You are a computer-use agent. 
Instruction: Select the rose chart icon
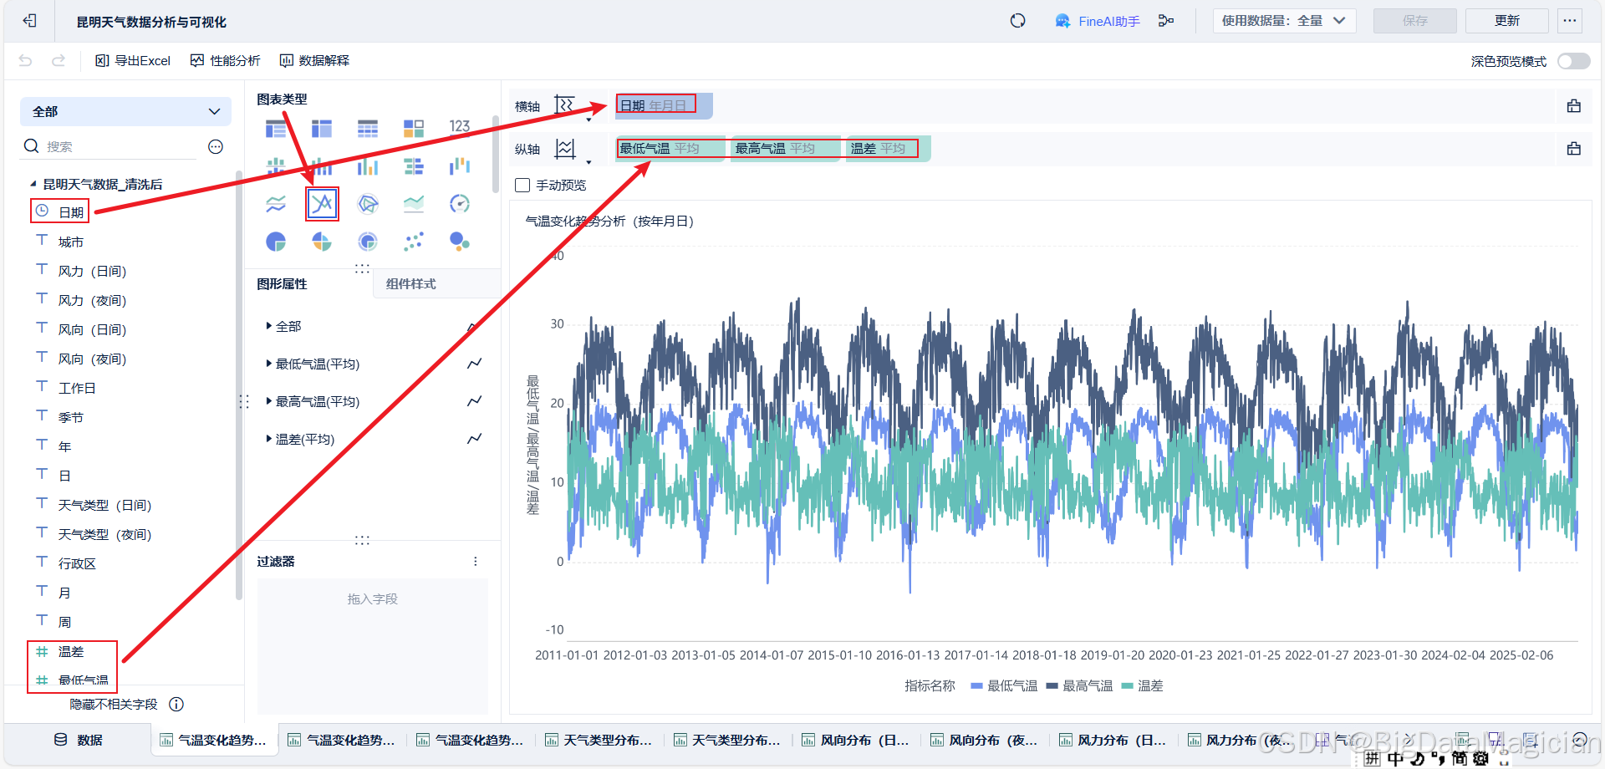pyautogui.click(x=322, y=242)
